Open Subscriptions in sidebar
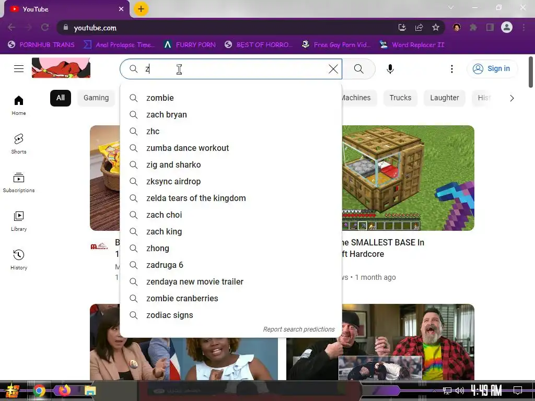The image size is (535, 401). point(19,182)
